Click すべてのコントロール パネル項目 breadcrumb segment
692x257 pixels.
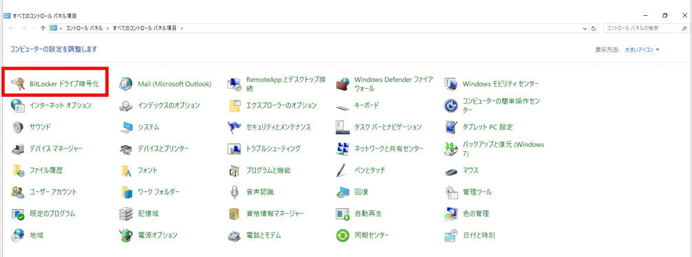click(x=144, y=27)
